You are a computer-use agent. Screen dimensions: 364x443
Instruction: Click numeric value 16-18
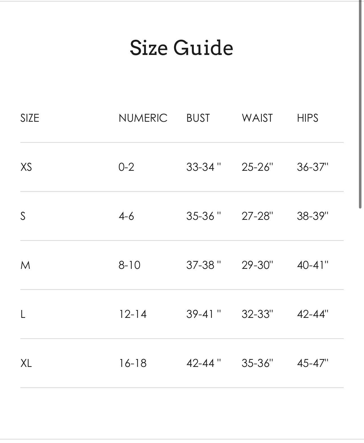[133, 363]
